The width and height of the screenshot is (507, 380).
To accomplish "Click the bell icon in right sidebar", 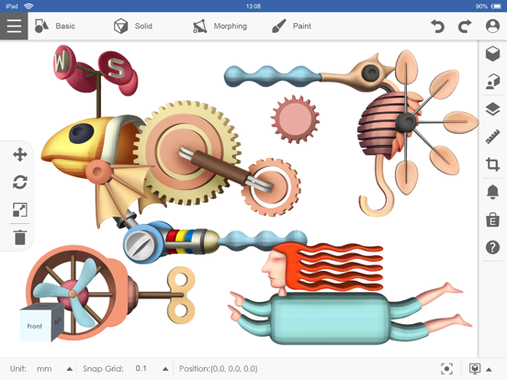I will click(x=492, y=192).
